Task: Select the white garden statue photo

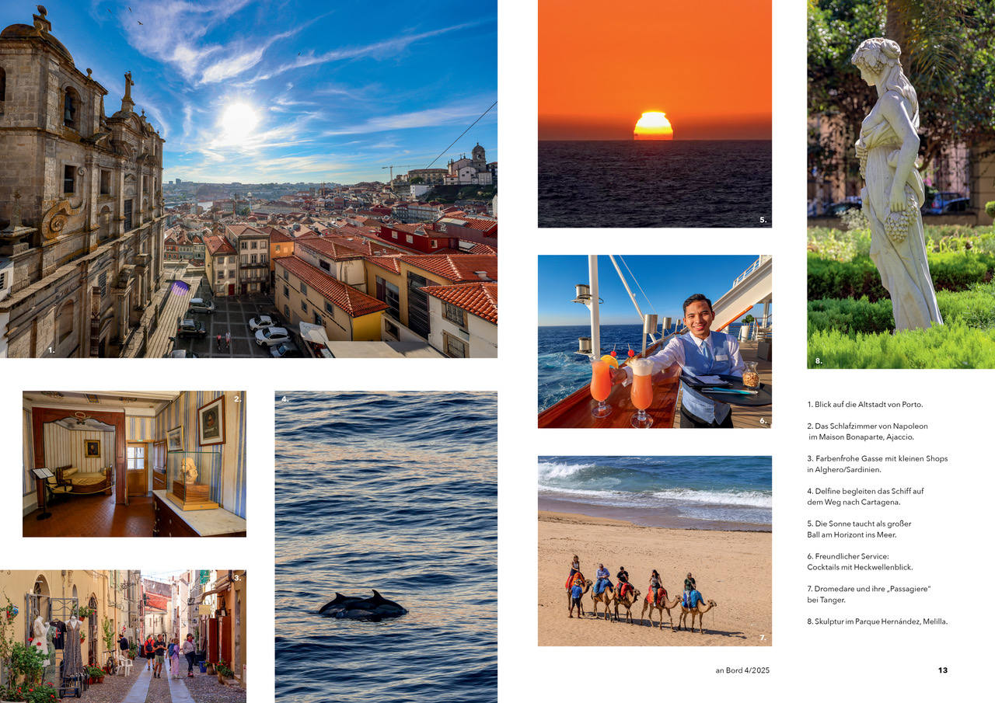Action: point(900,184)
